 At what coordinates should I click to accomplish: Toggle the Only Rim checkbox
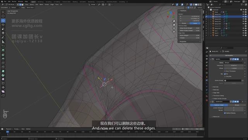[225, 77]
